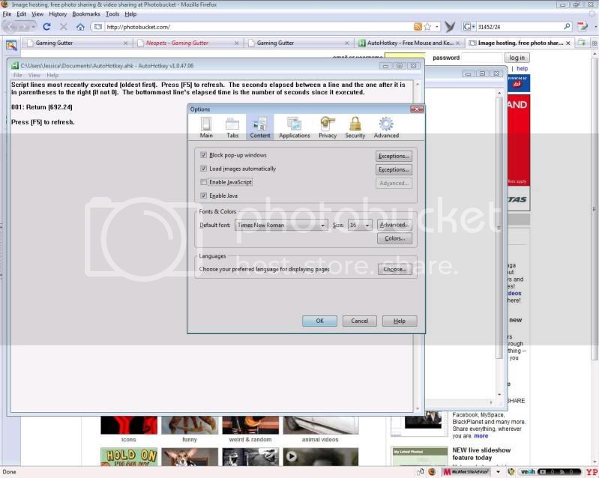This screenshot has height=478, width=599.
Task: Go to the Privacy options panel
Action: pos(328,127)
